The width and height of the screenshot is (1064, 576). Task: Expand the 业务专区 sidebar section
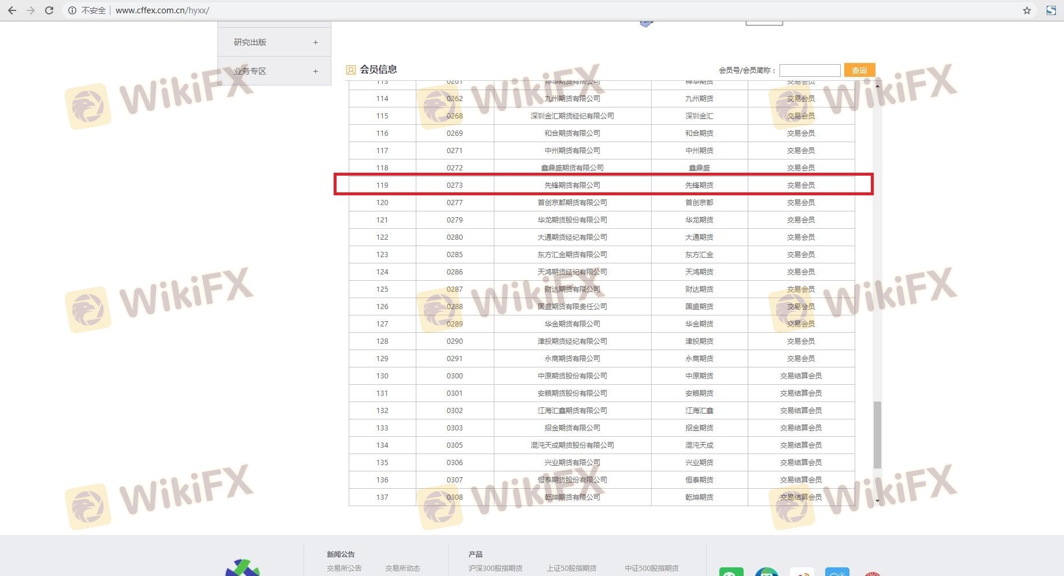[315, 71]
